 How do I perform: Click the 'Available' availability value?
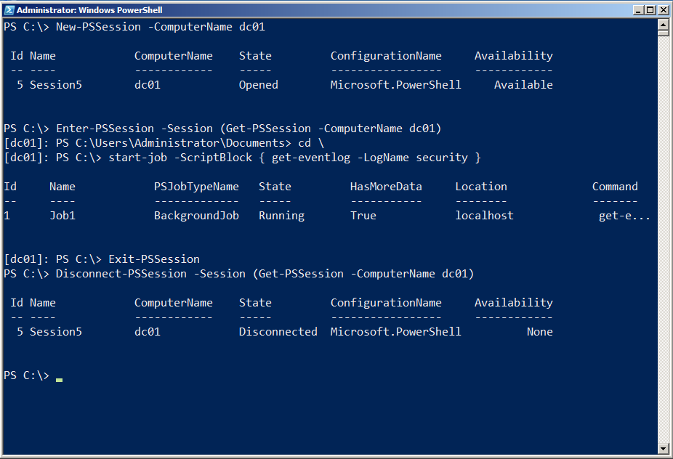click(523, 85)
